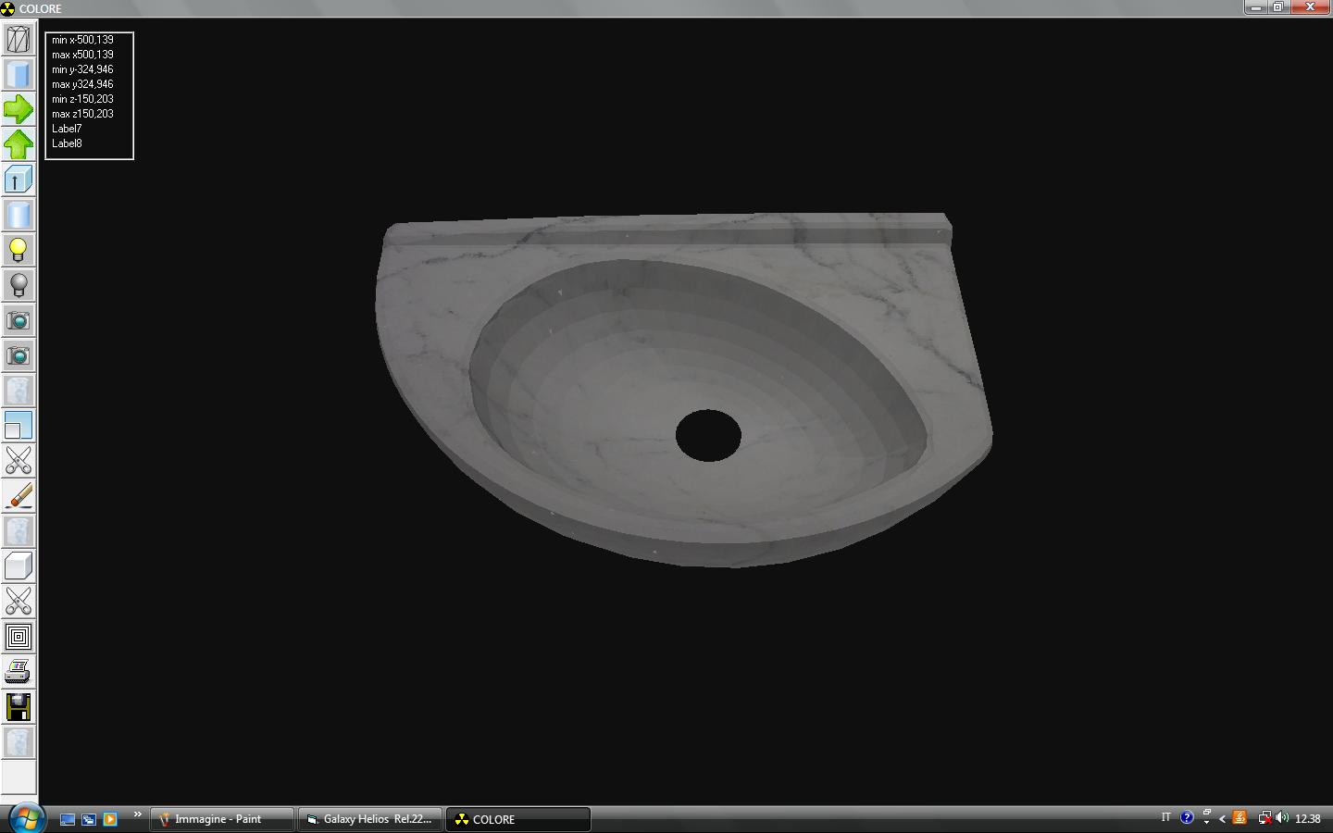This screenshot has height=833, width=1333.
Task: Expand the quick launch overflow chevron
Action: pyautogui.click(x=137, y=814)
